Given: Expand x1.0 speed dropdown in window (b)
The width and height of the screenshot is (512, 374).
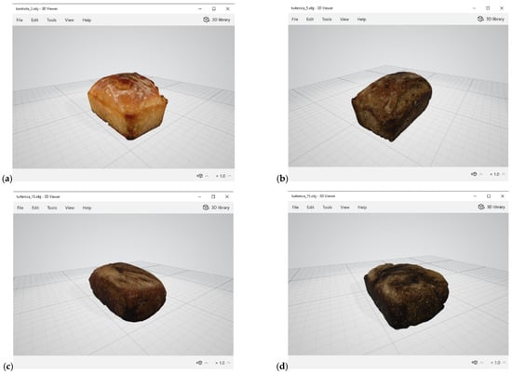Looking at the screenshot, I should tap(497, 174).
